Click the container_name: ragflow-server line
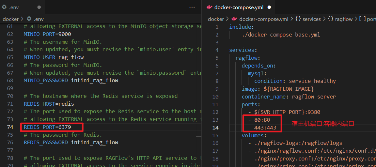The image size is (376, 167). (x=289, y=97)
